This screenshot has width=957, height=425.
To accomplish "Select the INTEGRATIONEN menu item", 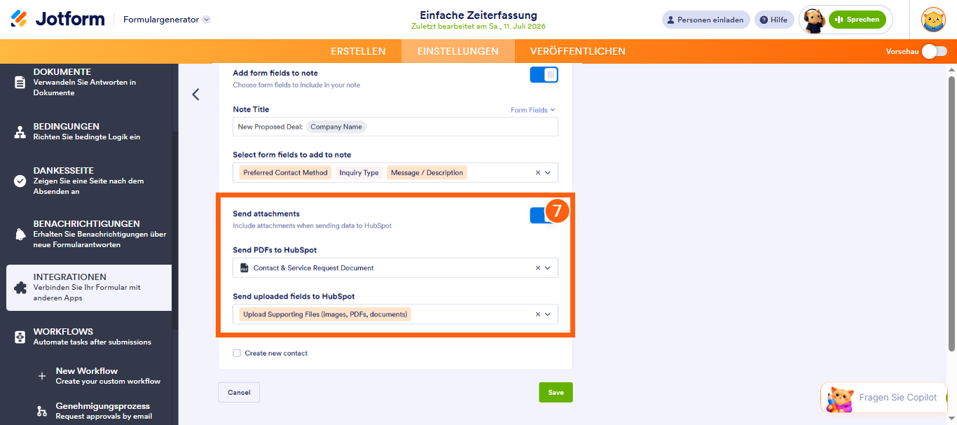I will pyautogui.click(x=89, y=288).
